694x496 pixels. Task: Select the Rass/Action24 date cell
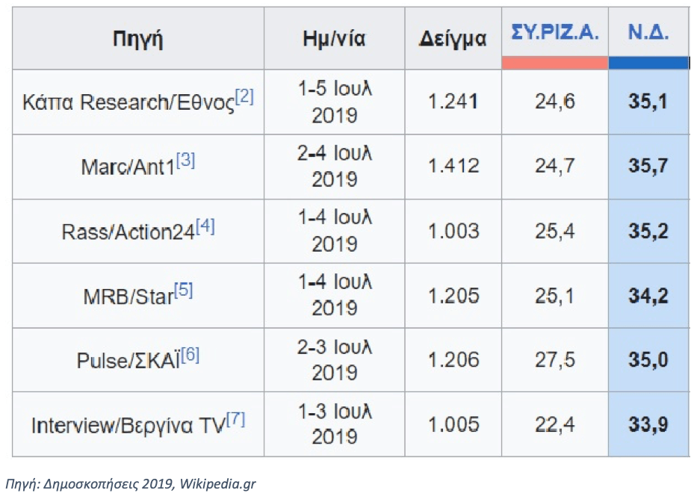(334, 231)
